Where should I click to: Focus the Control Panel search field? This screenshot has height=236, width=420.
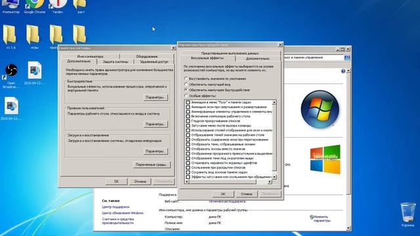(314, 58)
